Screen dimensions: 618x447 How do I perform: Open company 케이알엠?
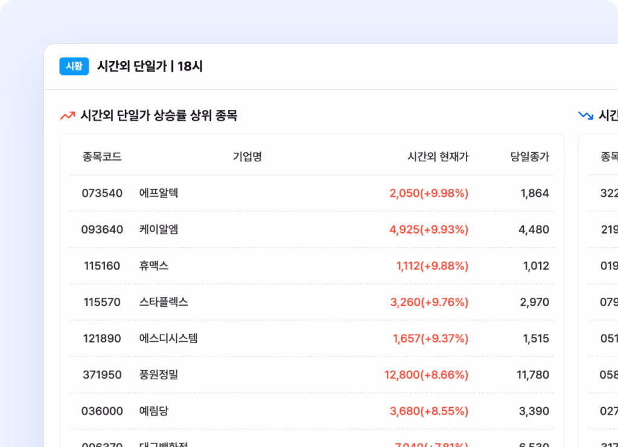[x=159, y=229]
